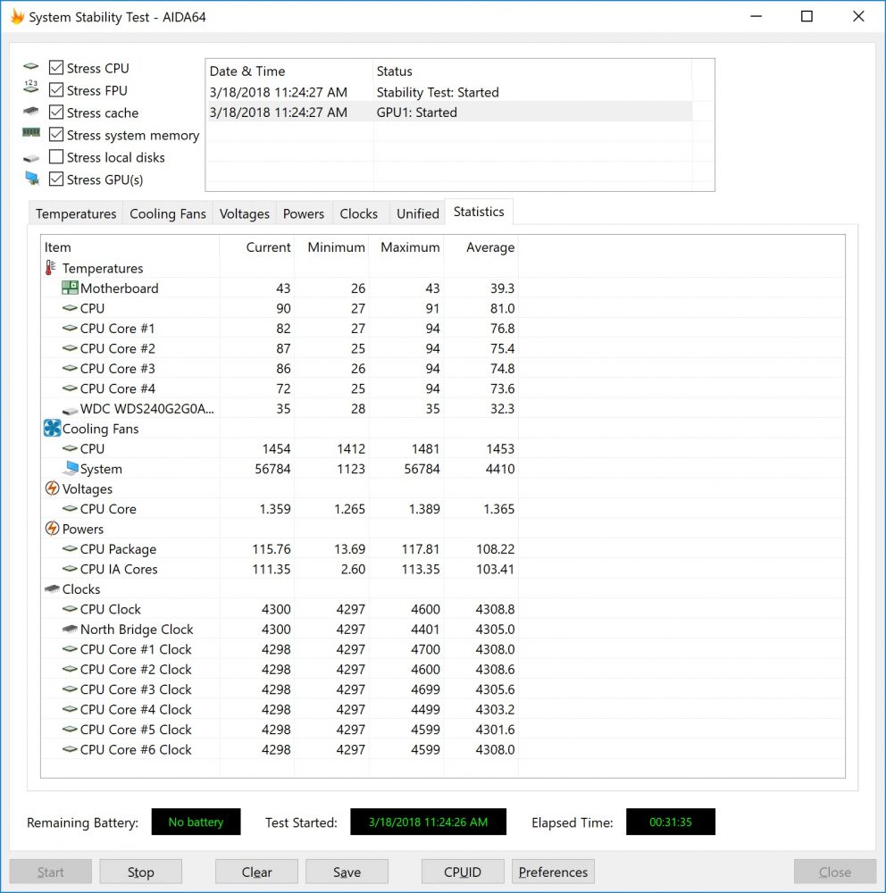
Task: Click the CPU Package row icon
Action: tap(70, 548)
